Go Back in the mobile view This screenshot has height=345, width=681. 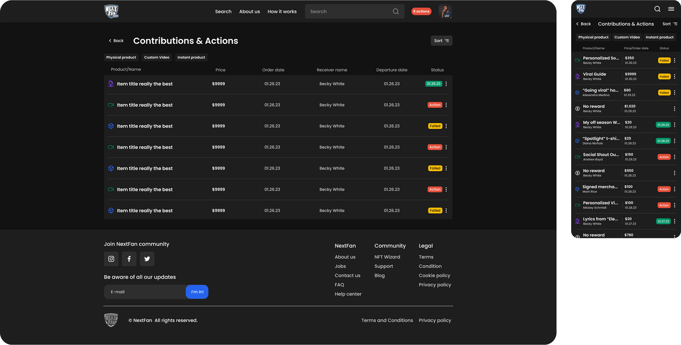click(583, 24)
